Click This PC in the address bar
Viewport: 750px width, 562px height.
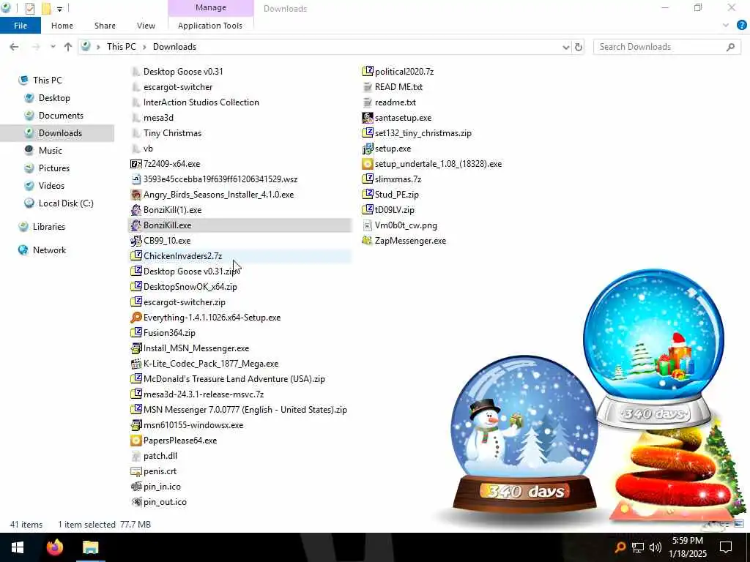tap(121, 47)
